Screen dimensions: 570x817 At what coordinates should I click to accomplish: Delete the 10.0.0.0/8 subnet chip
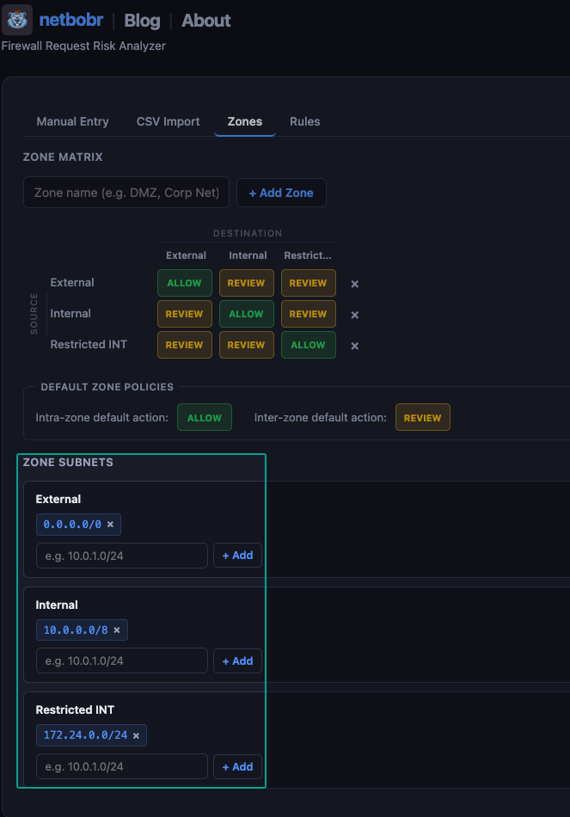pyautogui.click(x=117, y=630)
